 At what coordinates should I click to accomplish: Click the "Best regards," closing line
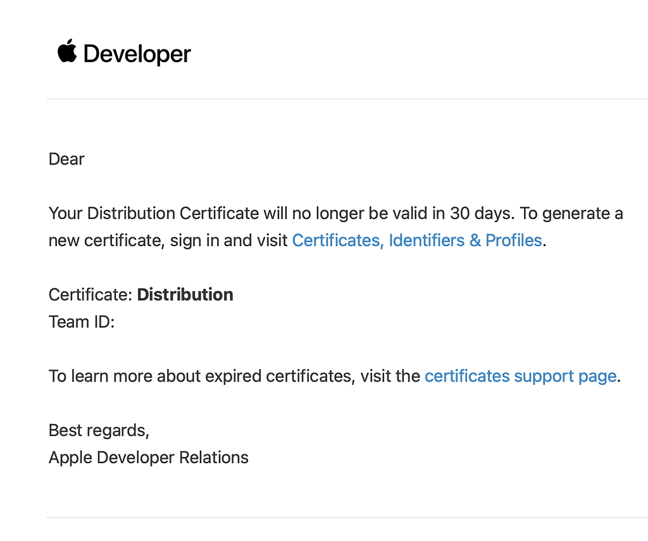coord(99,430)
